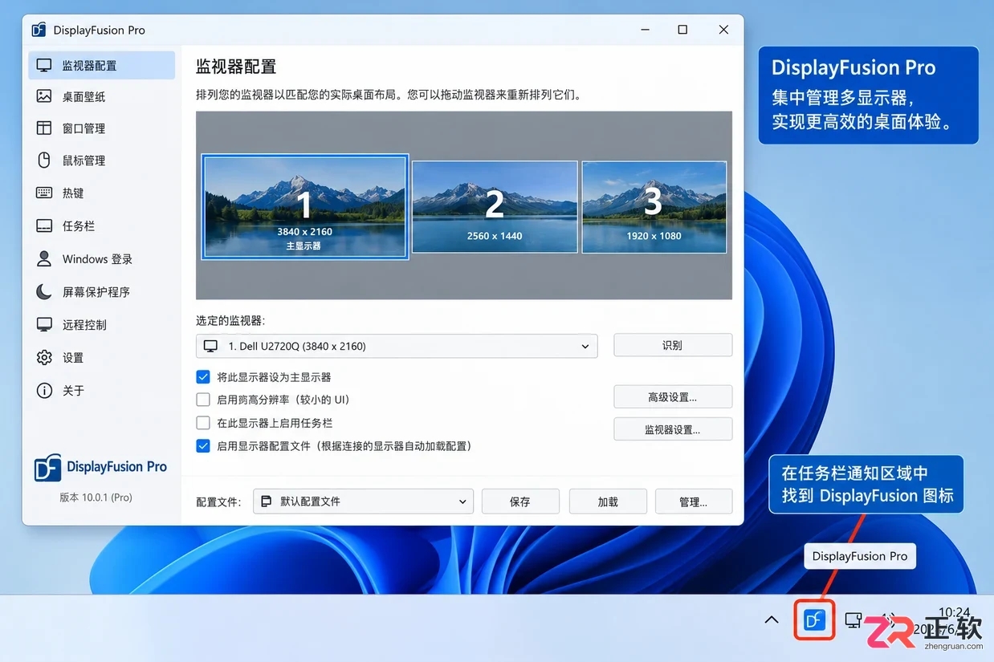Viewport: 994px width, 662px height.
Task: Click the DisplayFusion Pro logo in the sidebar footer
Action: (x=100, y=467)
